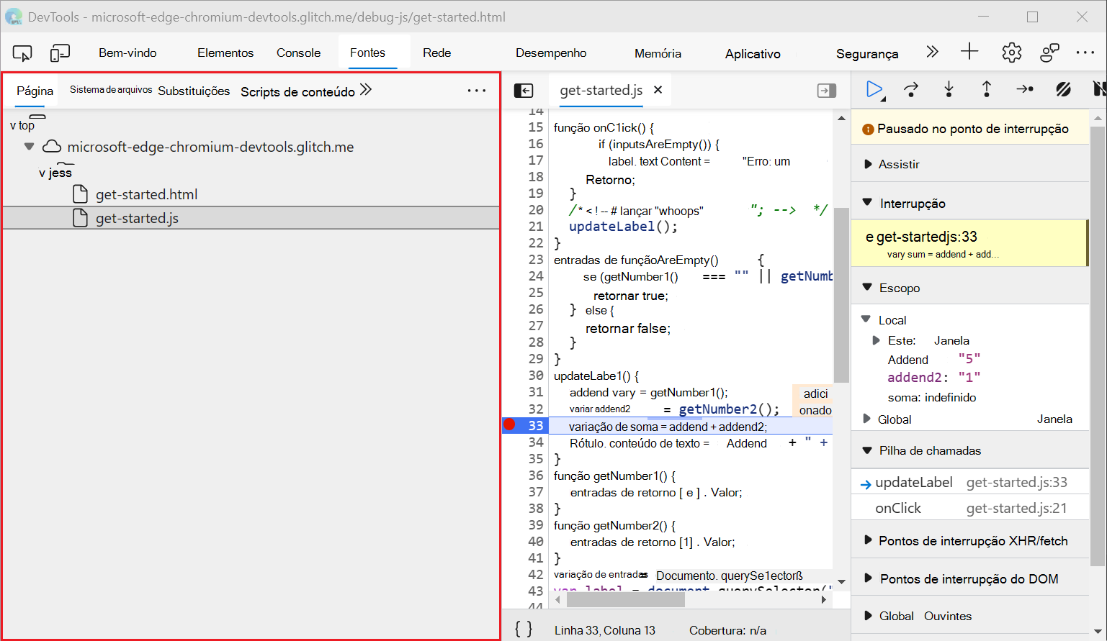Screen dimensions: 1107x641
Task: Open Navigator pane more options menu
Action: 477,91
